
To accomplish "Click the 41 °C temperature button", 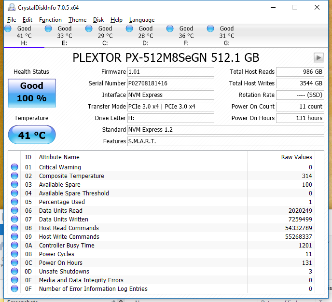I will [32, 135].
